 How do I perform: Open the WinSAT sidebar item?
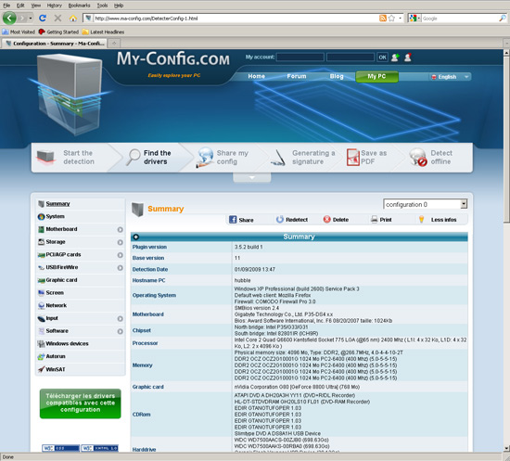point(56,369)
